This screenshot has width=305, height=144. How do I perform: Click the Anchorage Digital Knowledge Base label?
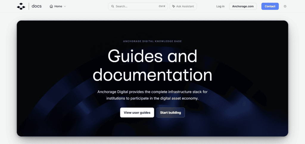click(x=152, y=41)
